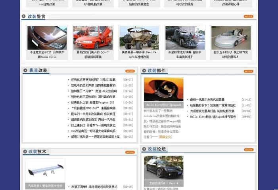Click the arrow icon before 改装论坛 title
Image resolution: width=278 pixels, height=190 pixels.
tap(144, 149)
